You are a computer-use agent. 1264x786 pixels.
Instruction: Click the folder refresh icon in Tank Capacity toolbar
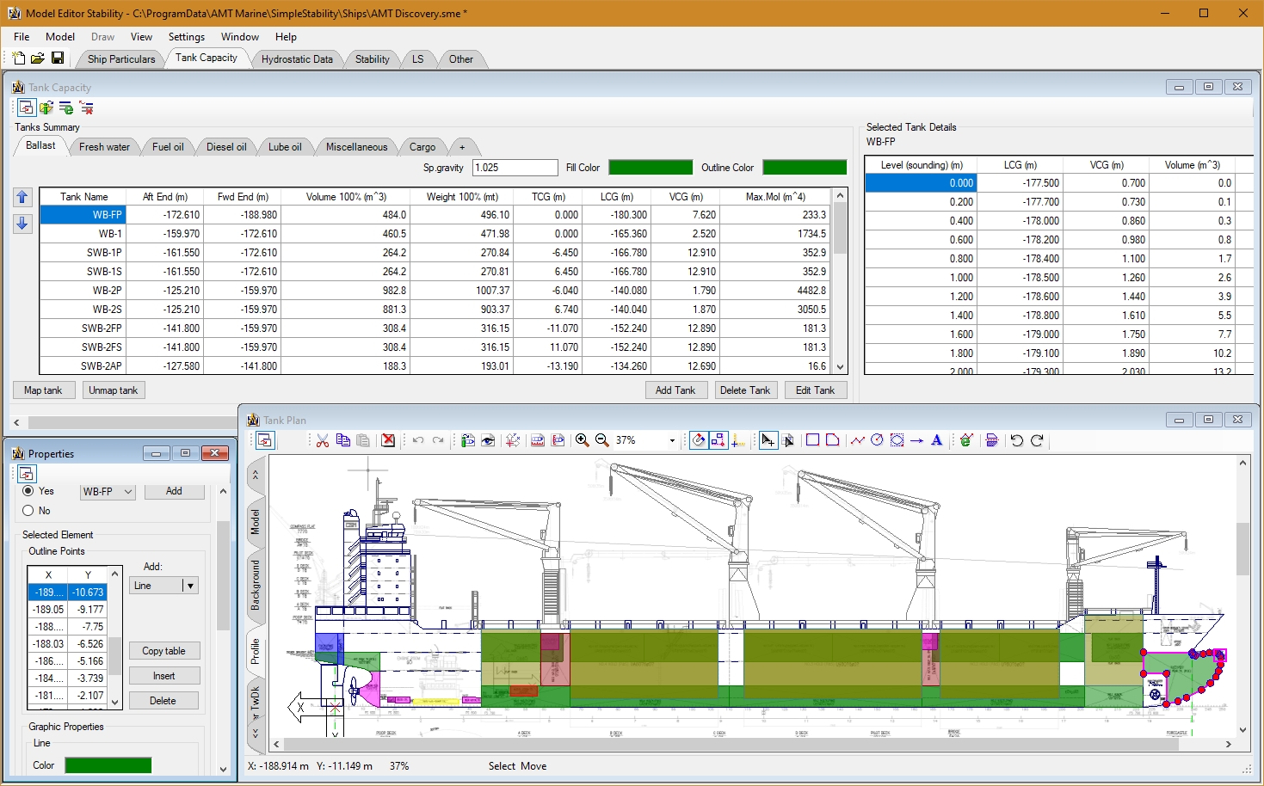tap(46, 107)
